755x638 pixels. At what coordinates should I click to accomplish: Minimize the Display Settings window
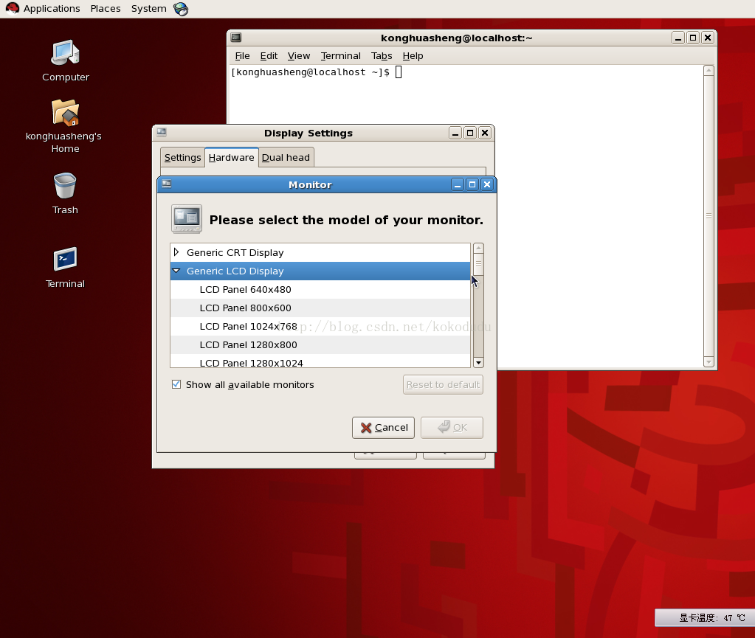pos(455,133)
